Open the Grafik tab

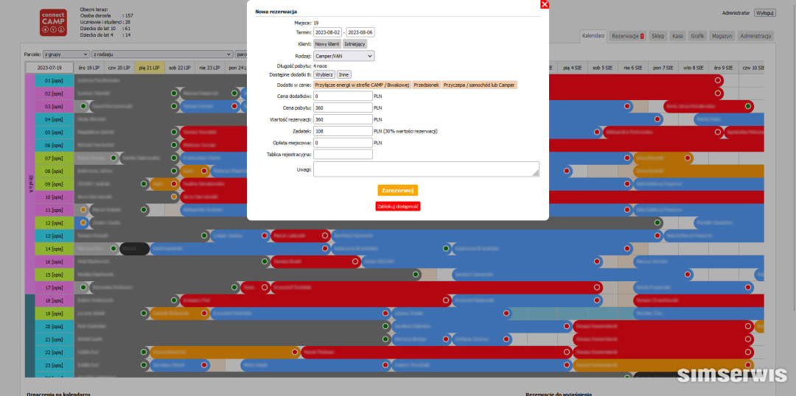pos(697,37)
